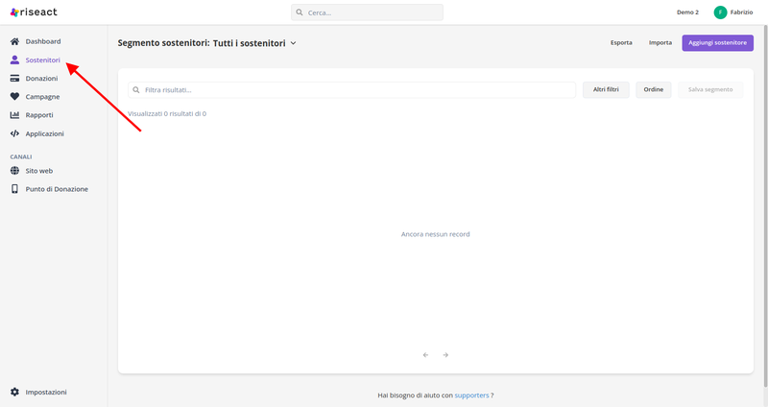Expand the Tutti i sostenitori segment dropdown
Screen dimensions: 768x407
(x=293, y=43)
